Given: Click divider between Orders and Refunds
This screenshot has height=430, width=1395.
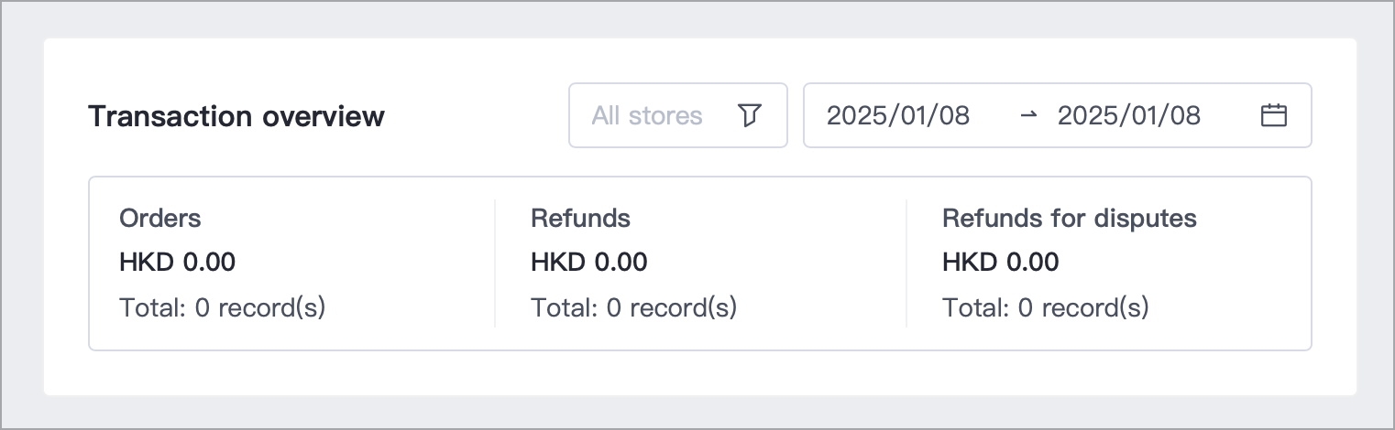Looking at the screenshot, I should coord(495,263).
